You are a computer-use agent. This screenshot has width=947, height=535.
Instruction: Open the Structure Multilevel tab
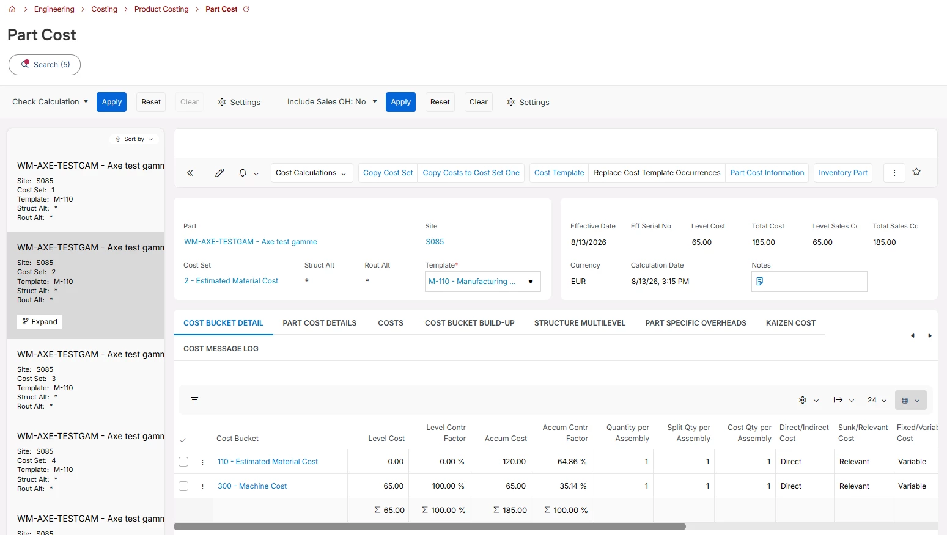click(580, 323)
